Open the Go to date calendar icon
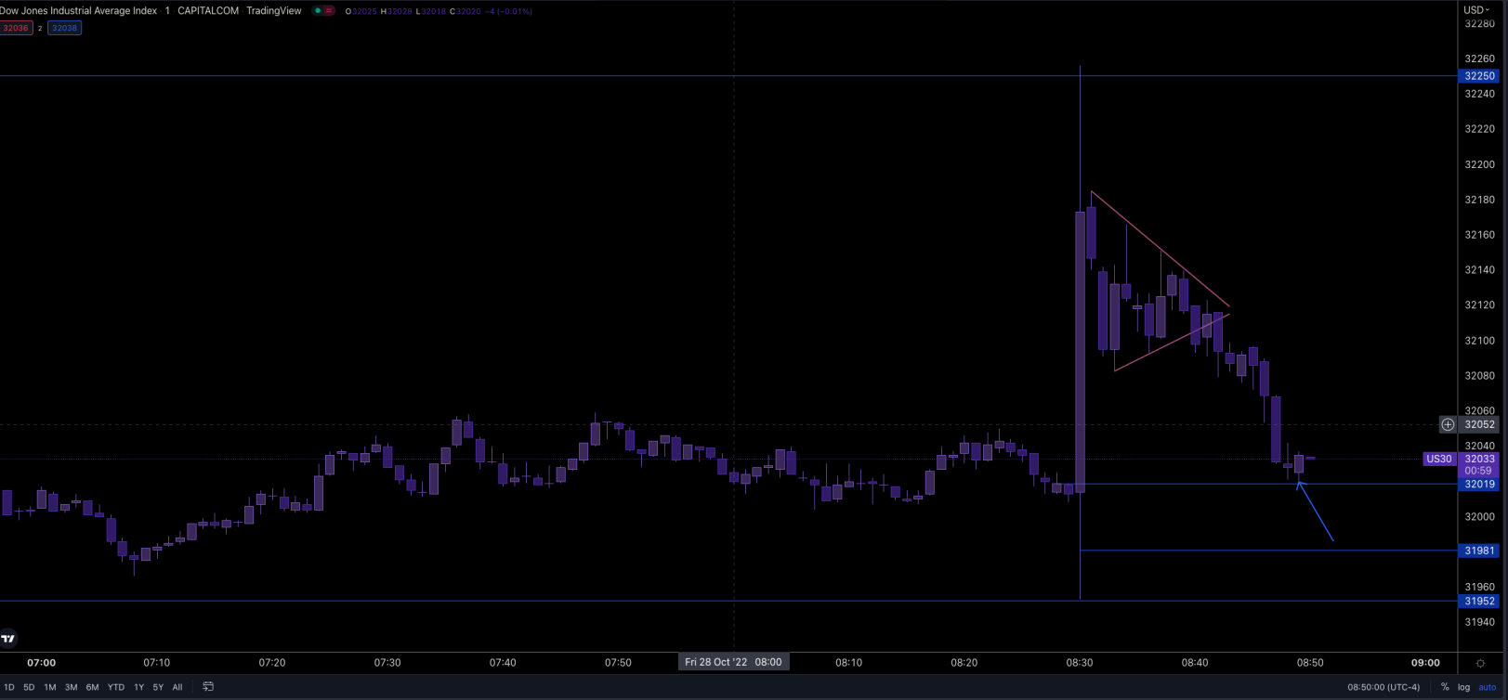1508x700 pixels. point(208,687)
